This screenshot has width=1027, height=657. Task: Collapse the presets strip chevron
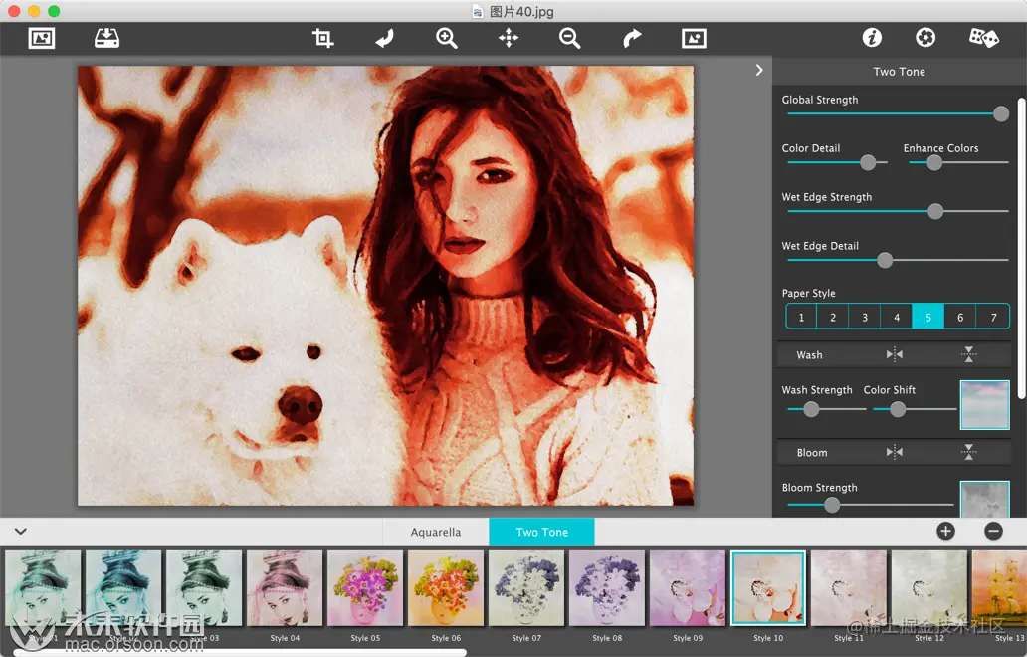(x=20, y=532)
